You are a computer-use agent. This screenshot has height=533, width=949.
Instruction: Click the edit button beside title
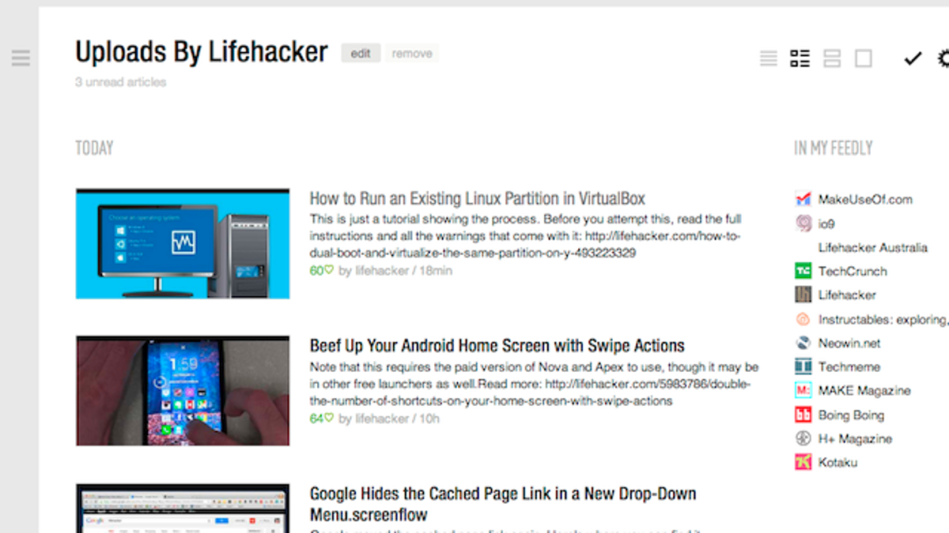[361, 54]
